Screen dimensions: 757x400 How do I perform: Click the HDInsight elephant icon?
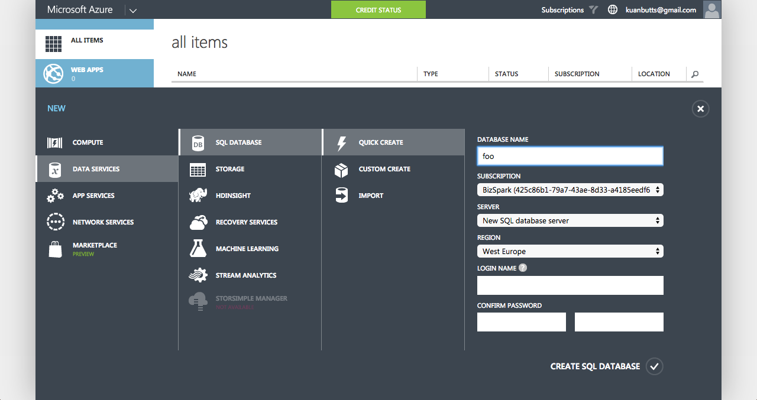click(x=198, y=196)
